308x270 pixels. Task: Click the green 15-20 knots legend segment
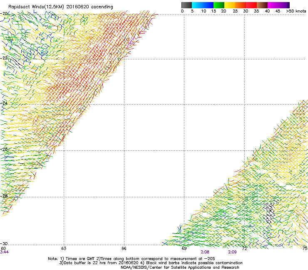tap(219, 5)
